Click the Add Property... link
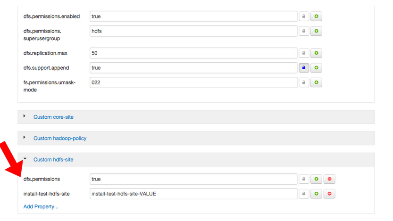 tap(41, 207)
